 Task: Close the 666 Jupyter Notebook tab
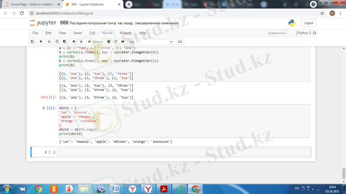[119, 4]
